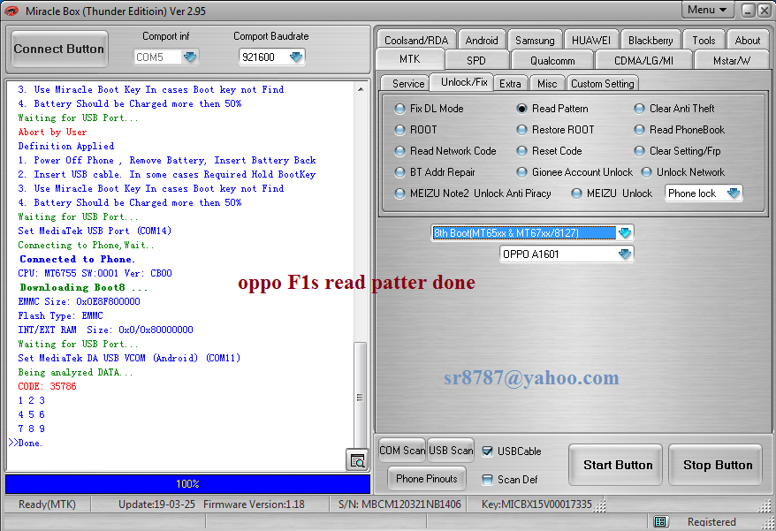The height and width of the screenshot is (531, 776).
Task: Switch to the CDMA/LG/MI tab
Action: point(643,60)
